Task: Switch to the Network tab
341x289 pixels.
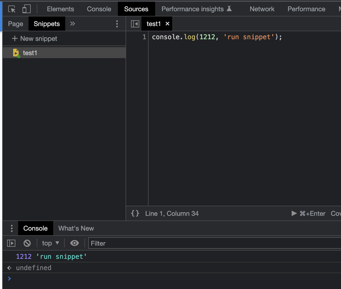Action: click(262, 9)
